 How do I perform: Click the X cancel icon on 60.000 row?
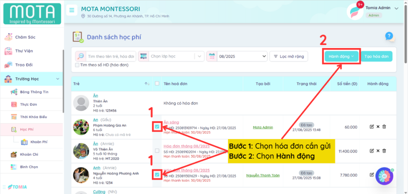pyautogui.click(x=378, y=127)
